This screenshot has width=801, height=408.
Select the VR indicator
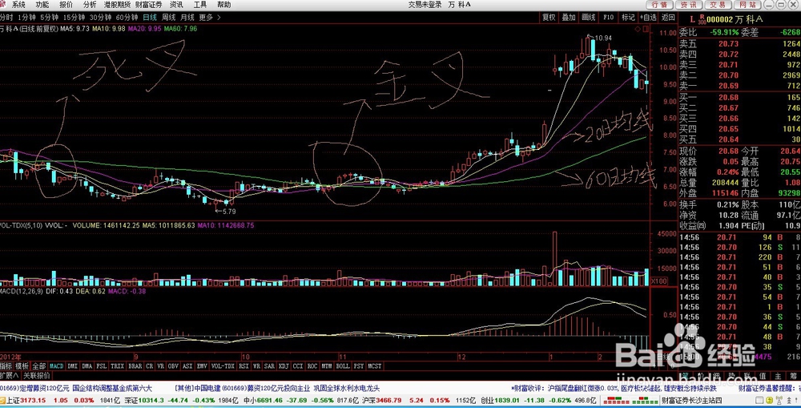pyautogui.click(x=160, y=366)
